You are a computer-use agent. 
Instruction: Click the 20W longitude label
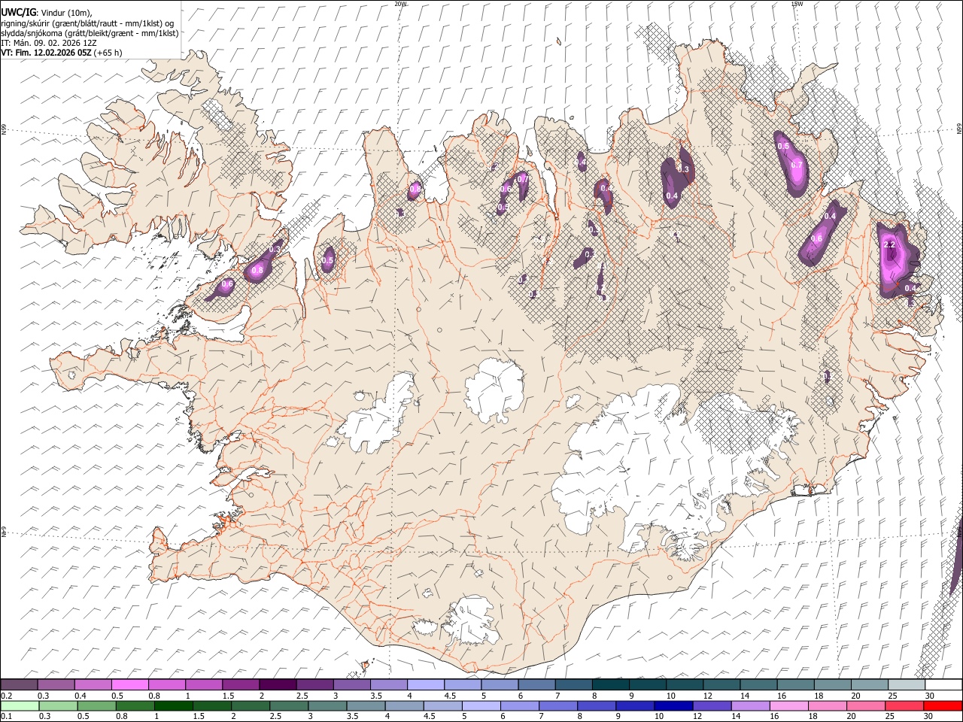pos(400,4)
